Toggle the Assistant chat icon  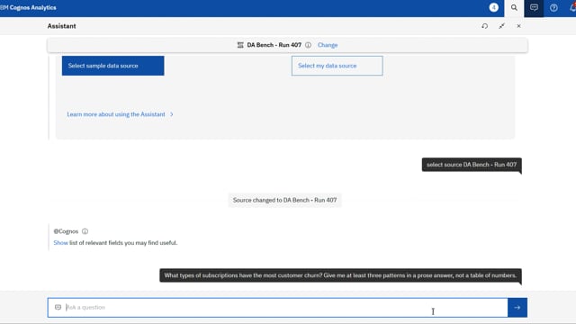(534, 8)
